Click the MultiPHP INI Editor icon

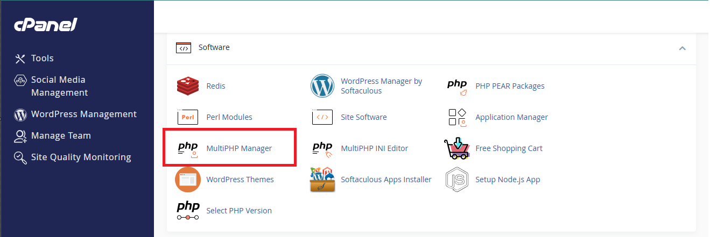click(x=322, y=149)
